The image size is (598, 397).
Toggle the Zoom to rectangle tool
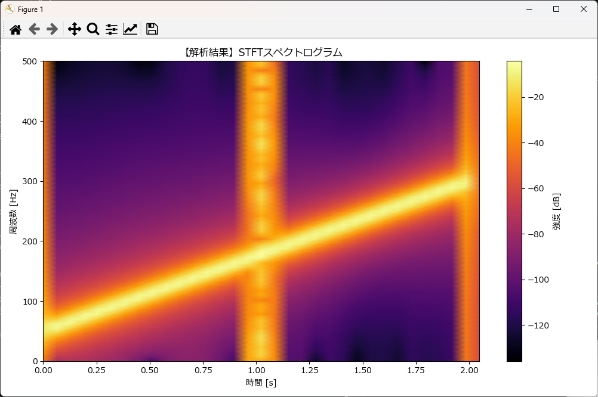[93, 29]
